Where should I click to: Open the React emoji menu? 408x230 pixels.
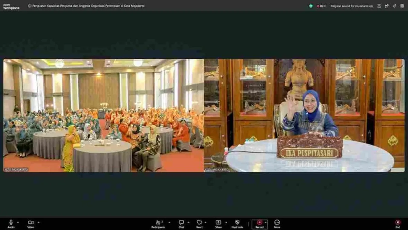click(199, 224)
